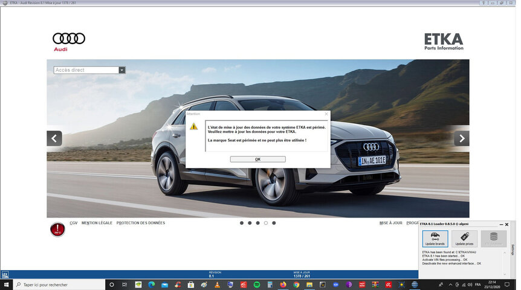Screen dimensions: 521x290
Task: Open volume control in system tray
Action: pyautogui.click(x=470, y=285)
